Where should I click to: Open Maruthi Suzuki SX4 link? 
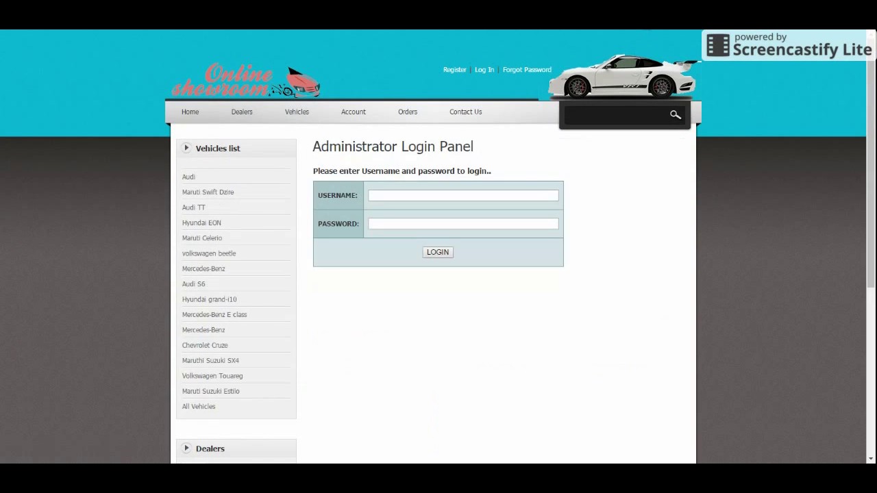[210, 361]
